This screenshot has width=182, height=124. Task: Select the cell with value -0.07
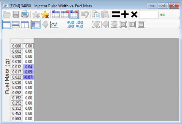[x=28, y=77]
